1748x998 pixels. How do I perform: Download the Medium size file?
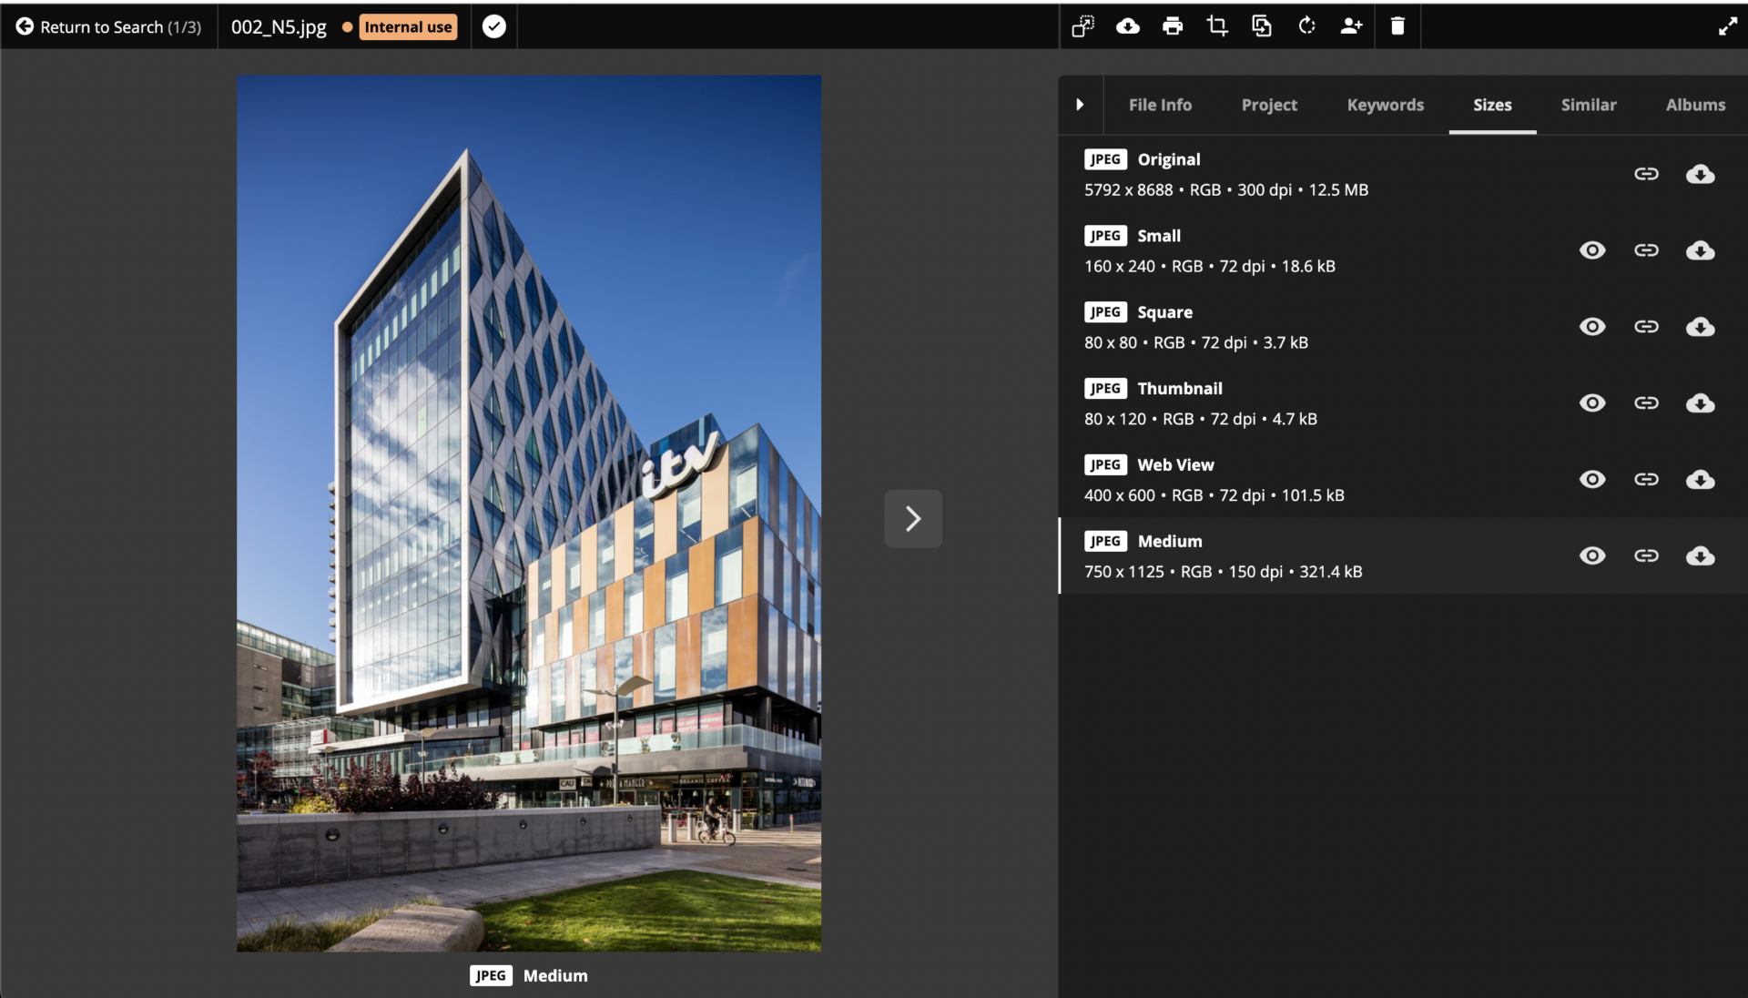pyautogui.click(x=1700, y=556)
